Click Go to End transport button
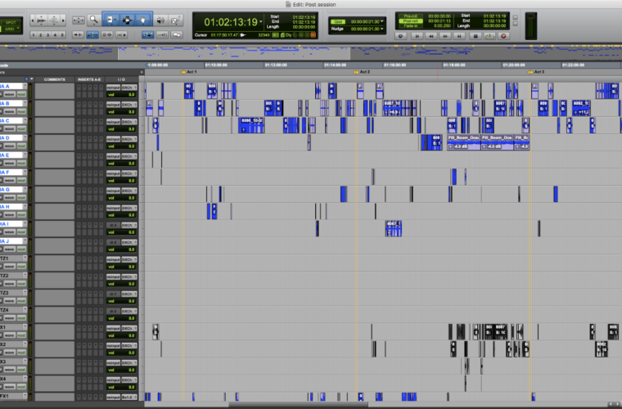622x409 pixels. pyautogui.click(x=459, y=36)
